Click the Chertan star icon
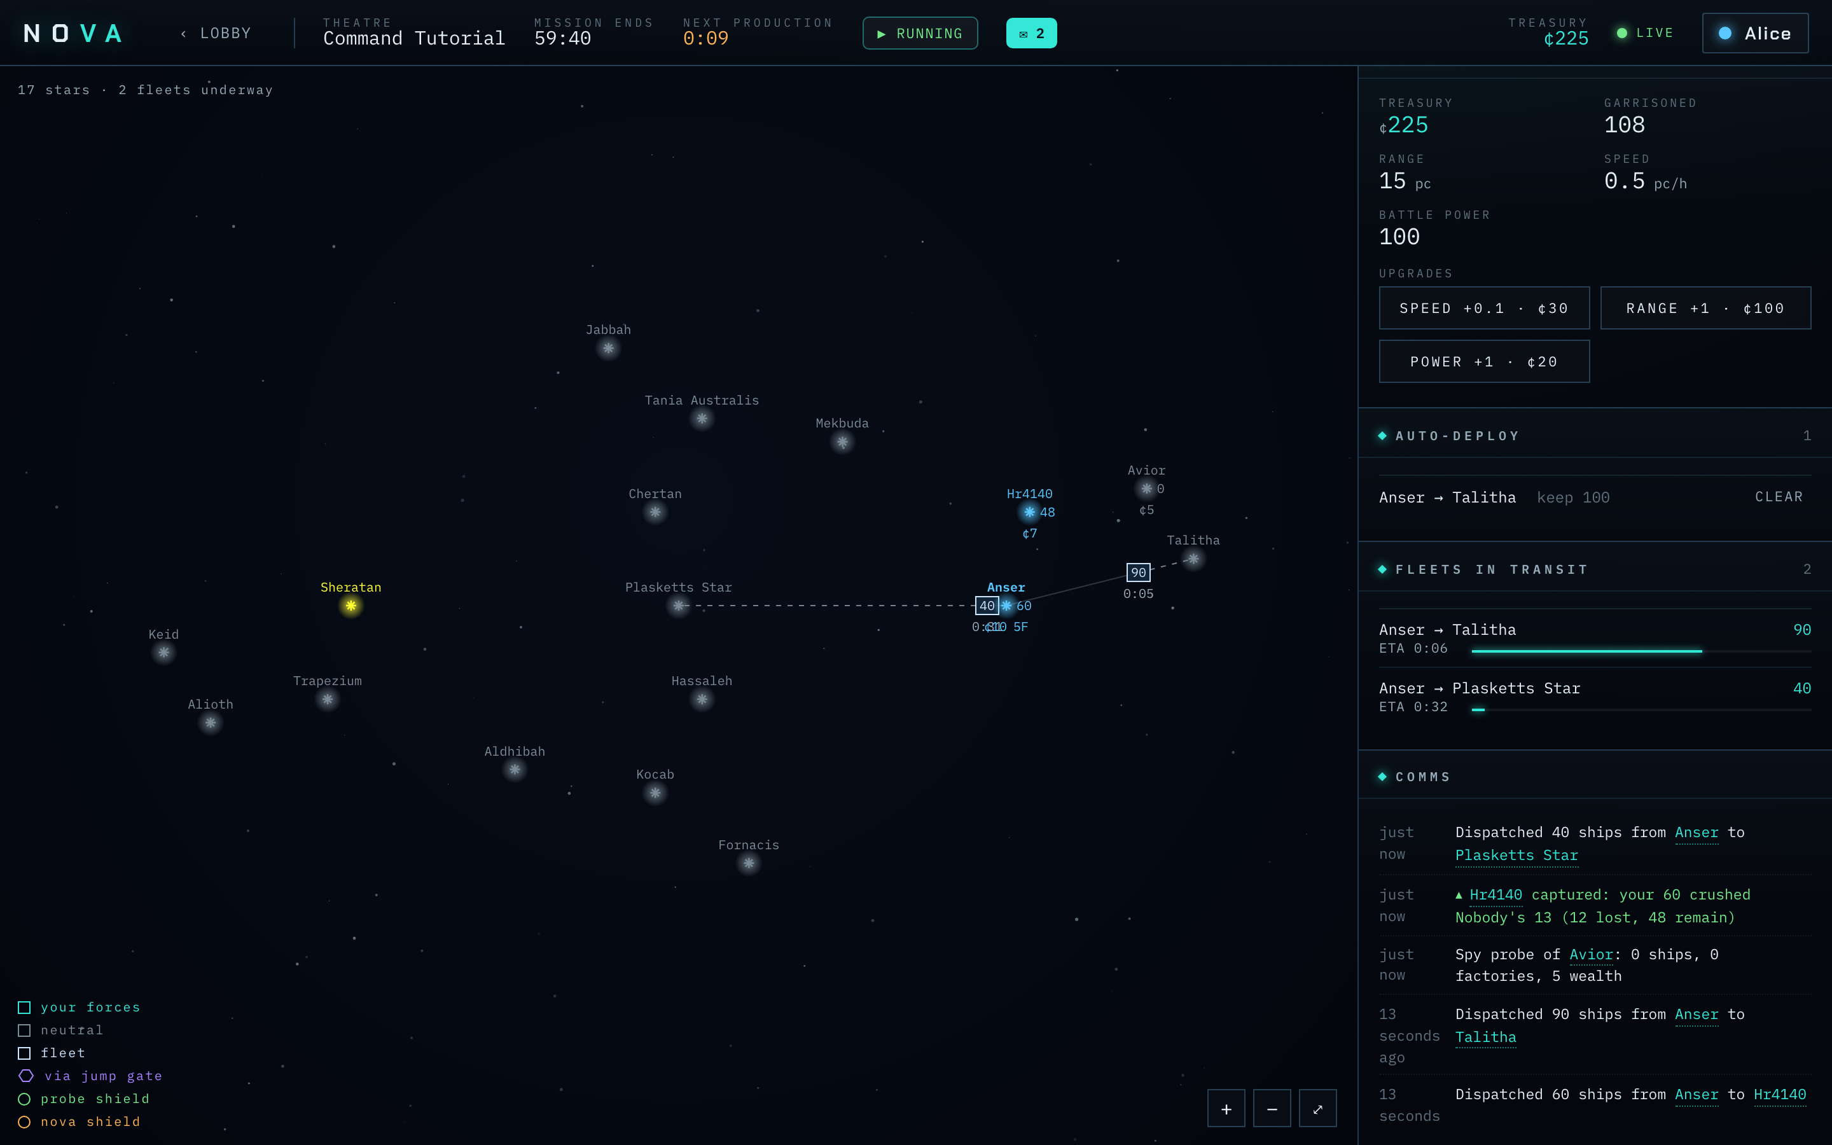This screenshot has height=1145, width=1832. tap(655, 513)
